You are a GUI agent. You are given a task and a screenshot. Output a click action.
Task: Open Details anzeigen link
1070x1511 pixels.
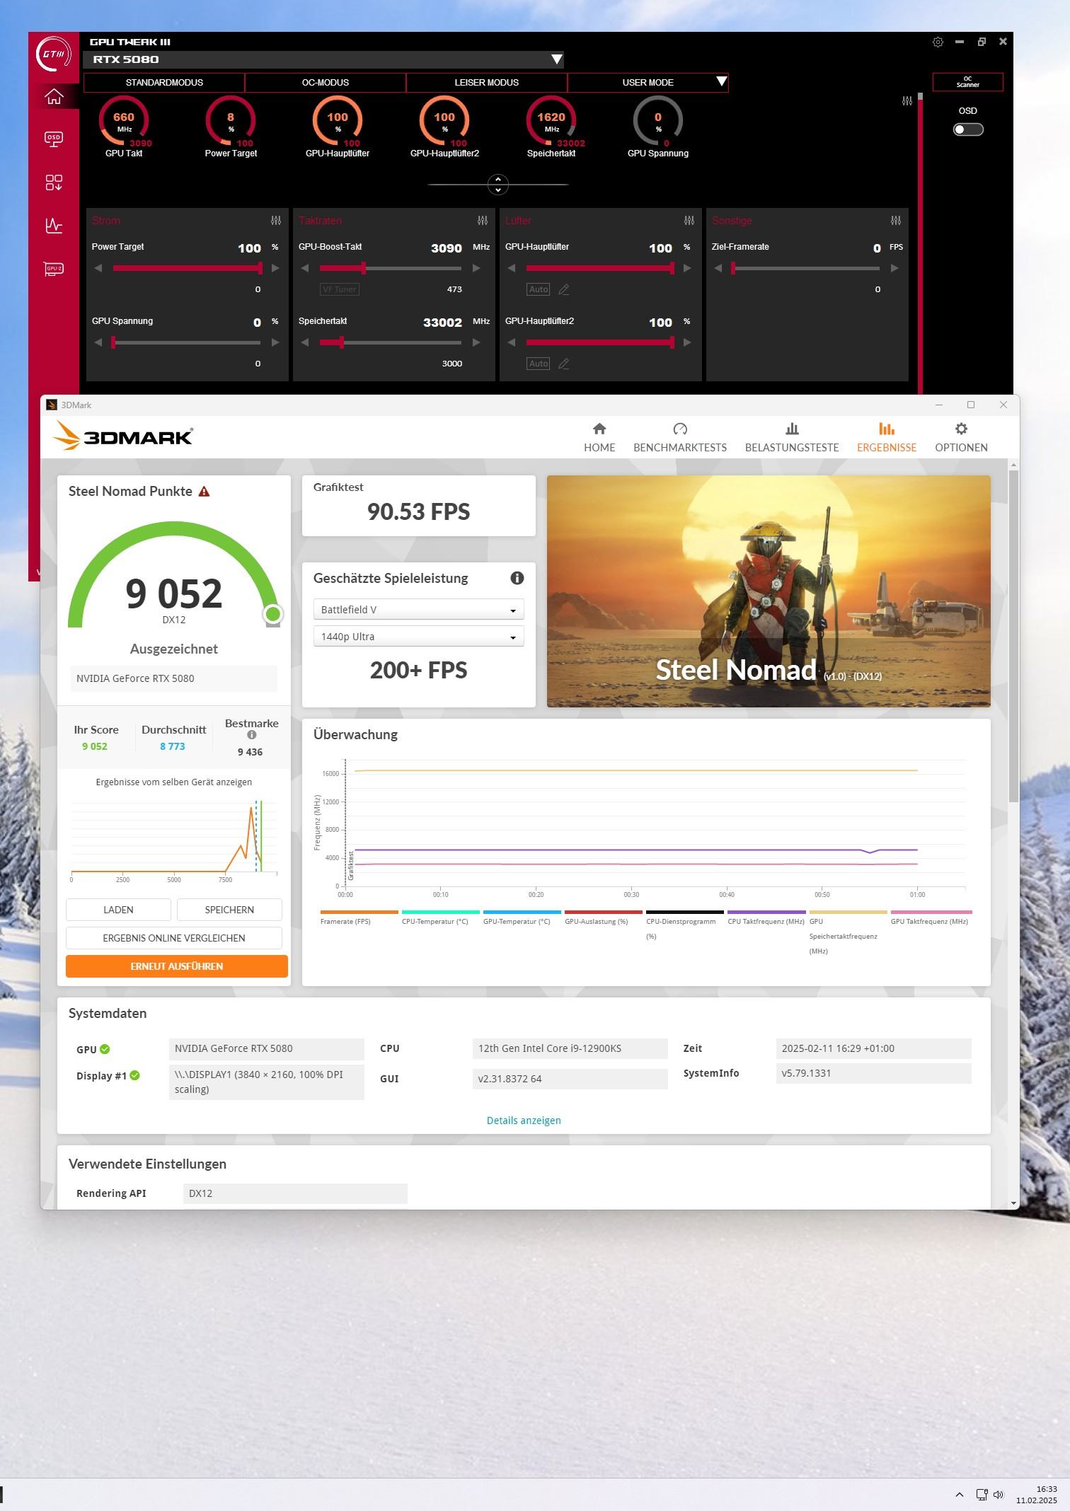pyautogui.click(x=524, y=1121)
